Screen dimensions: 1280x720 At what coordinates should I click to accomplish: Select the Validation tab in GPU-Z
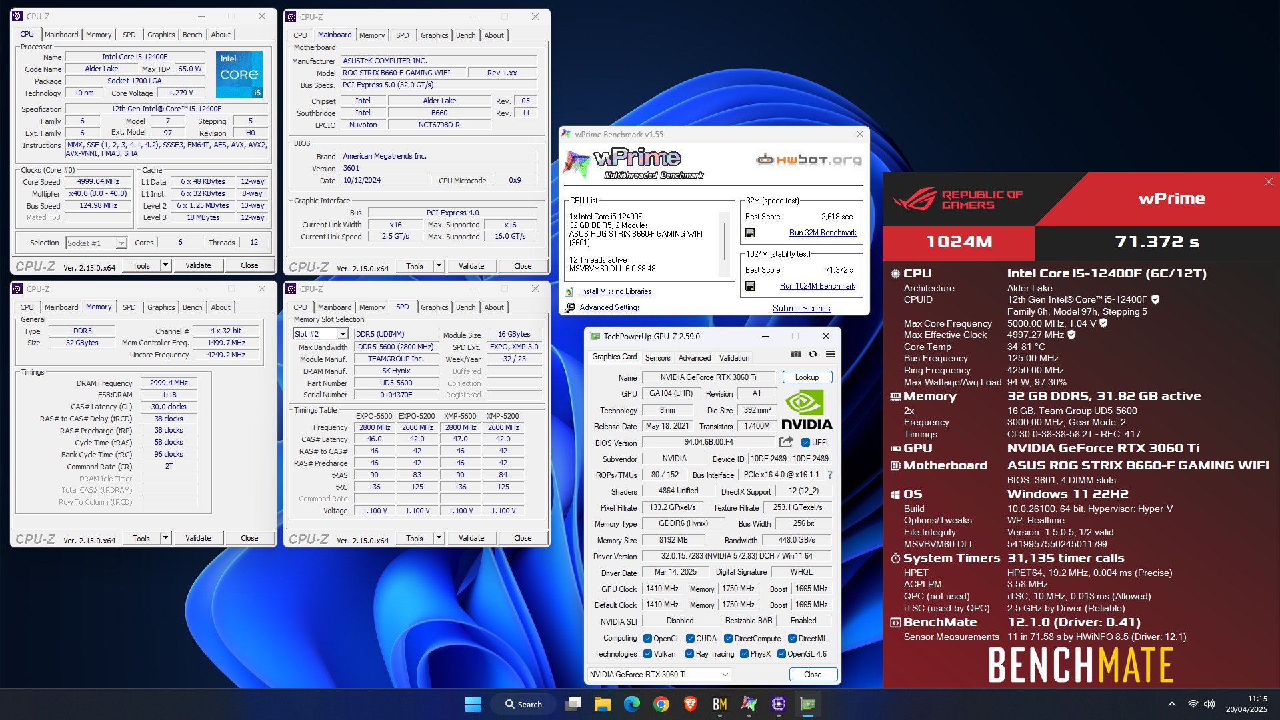[734, 358]
